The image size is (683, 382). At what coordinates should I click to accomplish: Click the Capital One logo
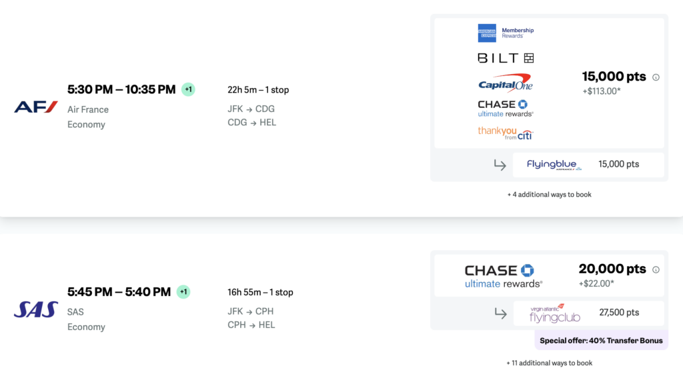pos(506,83)
